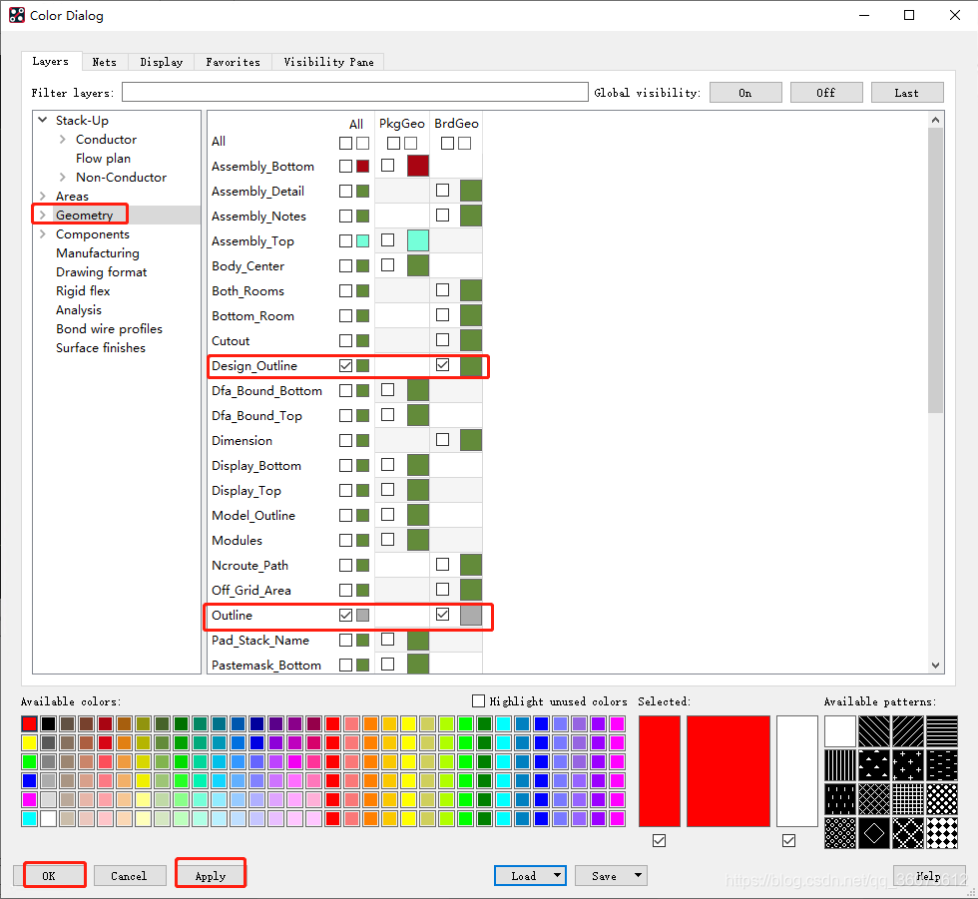Image resolution: width=978 pixels, height=899 pixels.
Task: Tick Highlight unused colors checkbox
Action: click(x=478, y=700)
